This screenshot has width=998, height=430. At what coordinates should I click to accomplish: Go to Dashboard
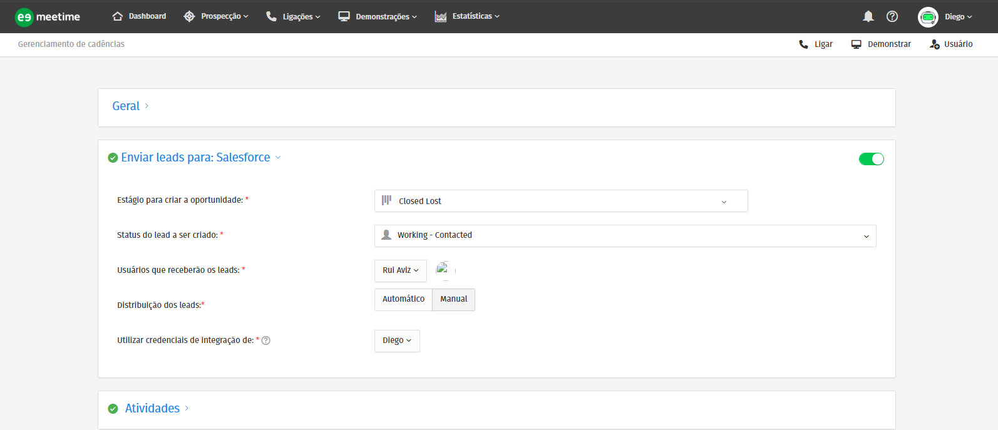(x=147, y=16)
